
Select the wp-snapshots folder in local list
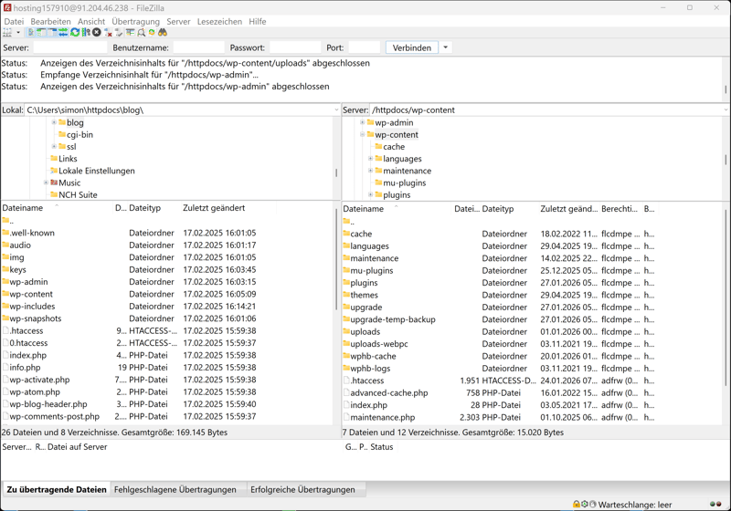(x=36, y=318)
